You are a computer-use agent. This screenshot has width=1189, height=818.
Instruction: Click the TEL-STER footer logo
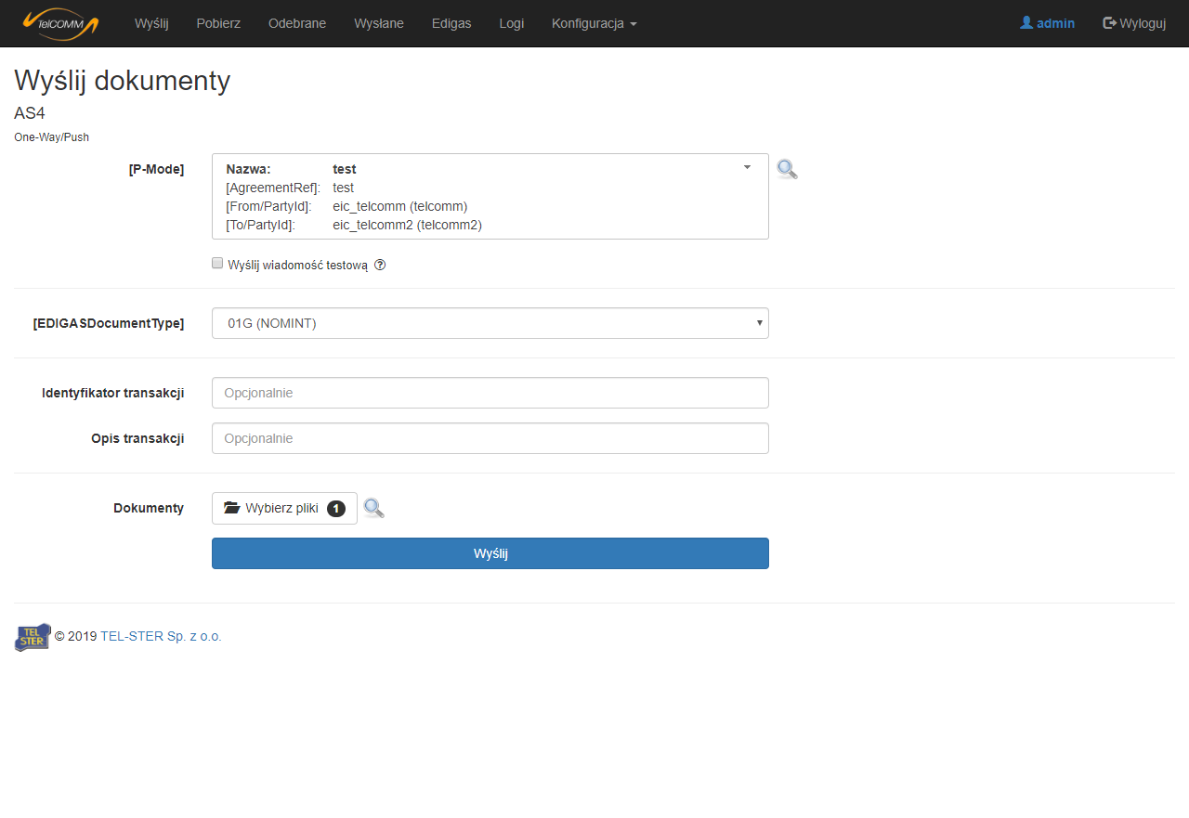click(33, 637)
